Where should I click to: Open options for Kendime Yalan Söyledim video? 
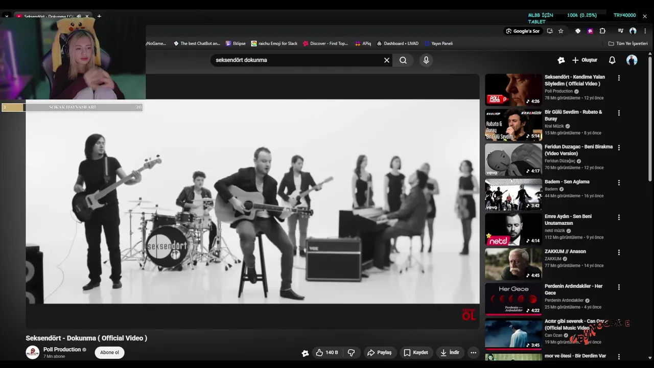619,78
